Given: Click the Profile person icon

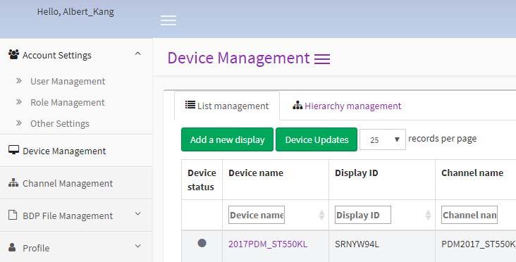Looking at the screenshot, I should click(12, 247).
